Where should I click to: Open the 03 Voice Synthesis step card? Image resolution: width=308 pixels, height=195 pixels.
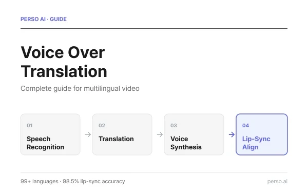[194, 134]
